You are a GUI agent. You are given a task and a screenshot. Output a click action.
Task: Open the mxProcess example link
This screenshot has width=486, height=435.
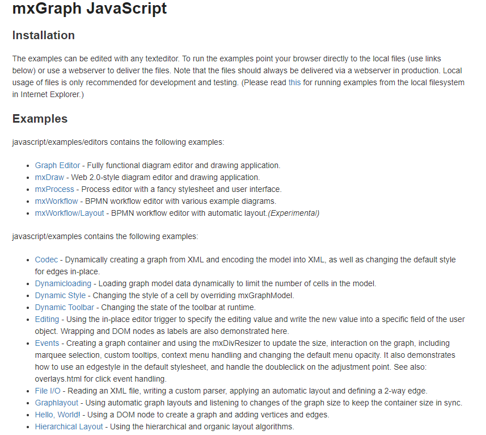coord(54,189)
